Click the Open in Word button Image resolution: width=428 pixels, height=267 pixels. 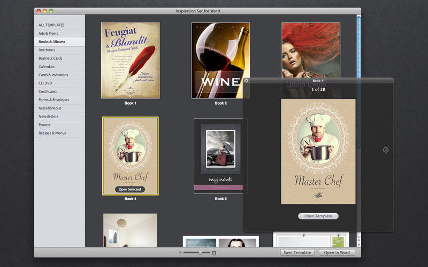coord(337,253)
